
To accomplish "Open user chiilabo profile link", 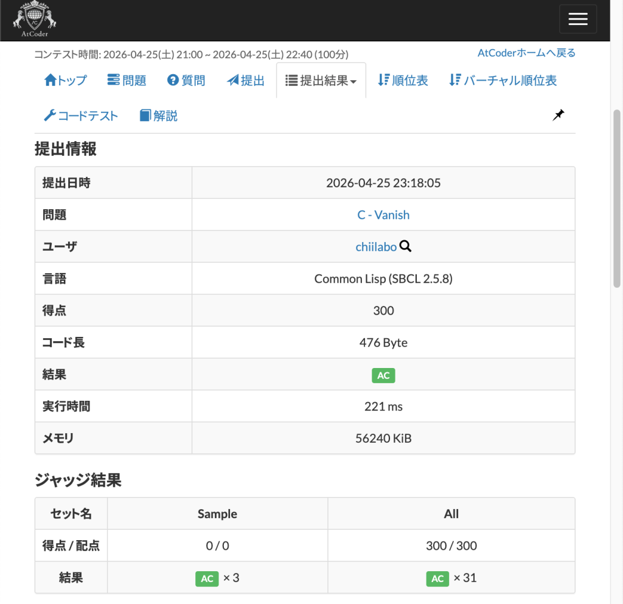I will (x=376, y=247).
